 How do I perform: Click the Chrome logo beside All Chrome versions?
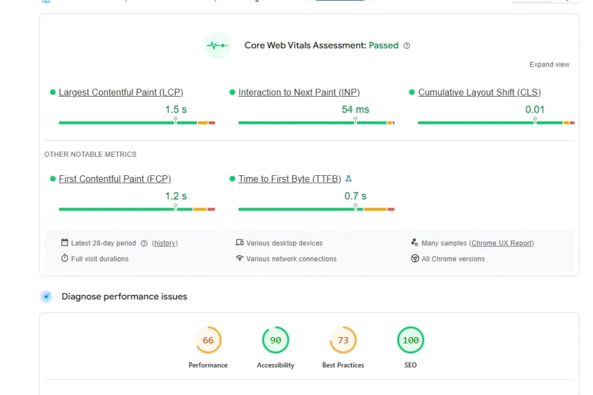click(x=414, y=259)
